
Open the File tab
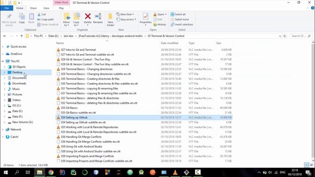click(6, 8)
